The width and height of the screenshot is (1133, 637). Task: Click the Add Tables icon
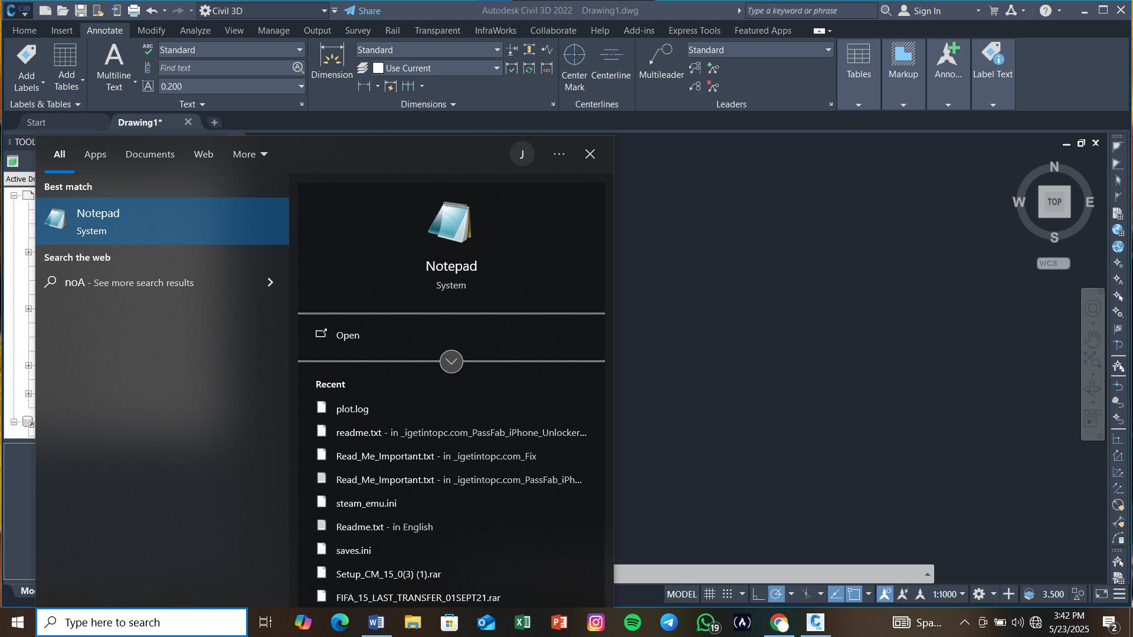coord(65,55)
